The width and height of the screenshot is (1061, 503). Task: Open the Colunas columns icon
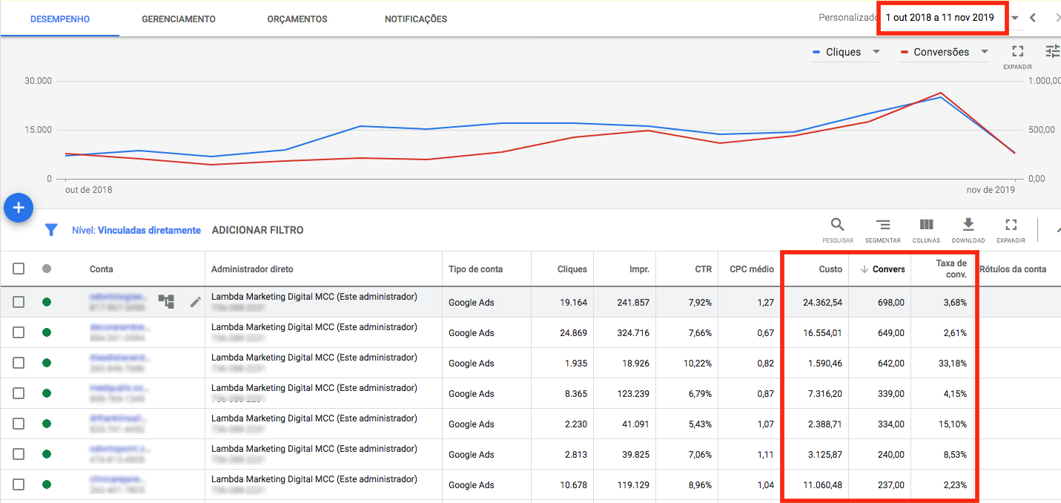tap(926, 226)
